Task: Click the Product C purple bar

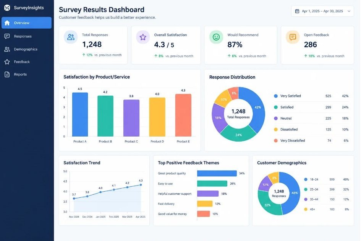Action: 131,118
